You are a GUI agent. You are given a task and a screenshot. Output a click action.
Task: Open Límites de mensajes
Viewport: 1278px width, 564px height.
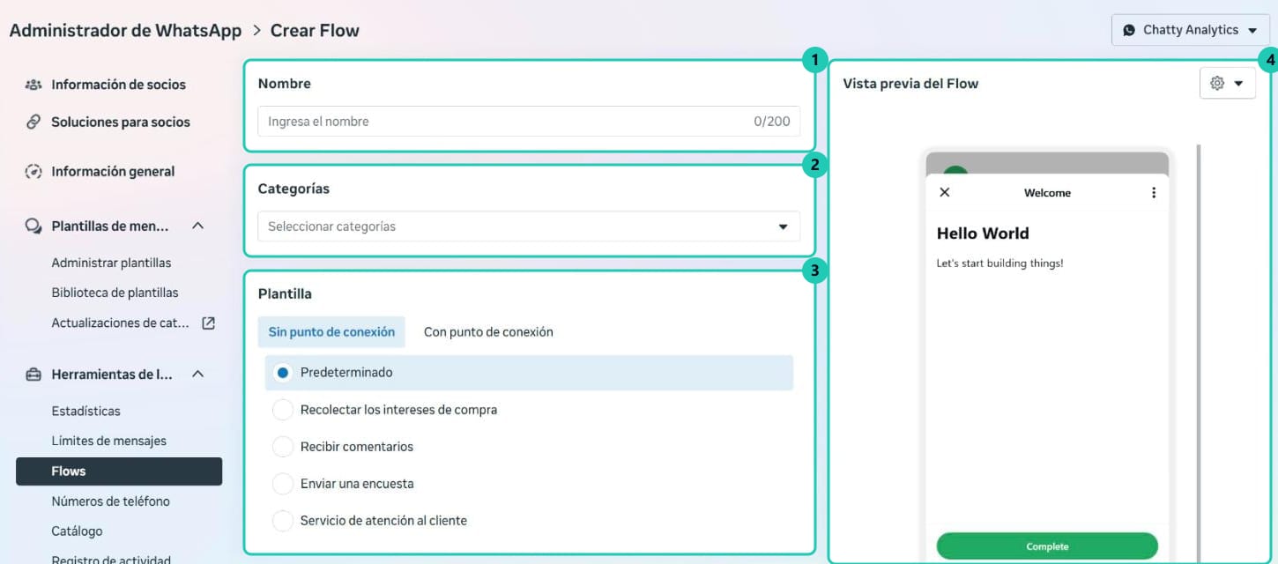click(108, 441)
